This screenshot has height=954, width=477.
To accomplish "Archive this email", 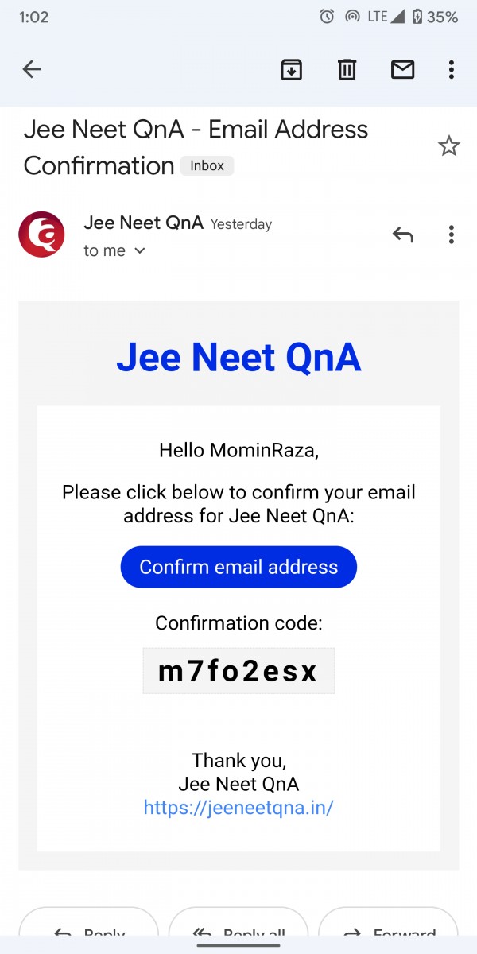I will coord(292,70).
